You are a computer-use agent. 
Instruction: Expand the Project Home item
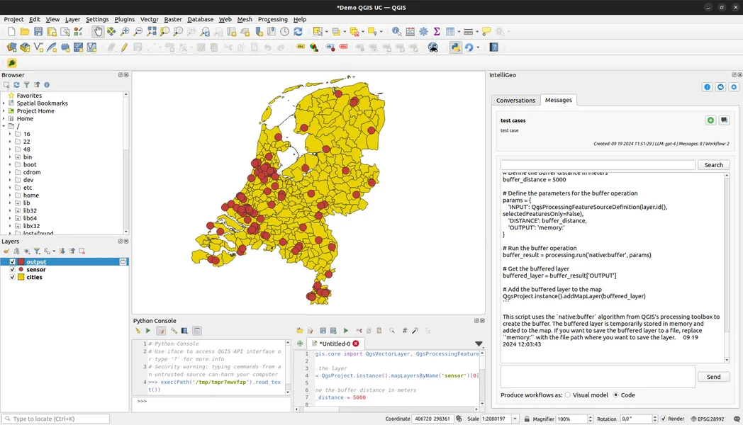point(4,110)
